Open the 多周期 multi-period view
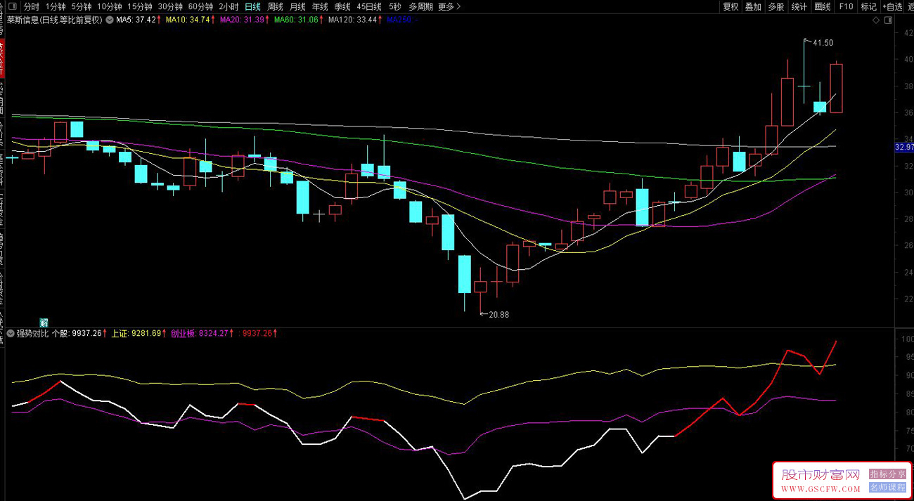914x501 pixels. coord(420,6)
